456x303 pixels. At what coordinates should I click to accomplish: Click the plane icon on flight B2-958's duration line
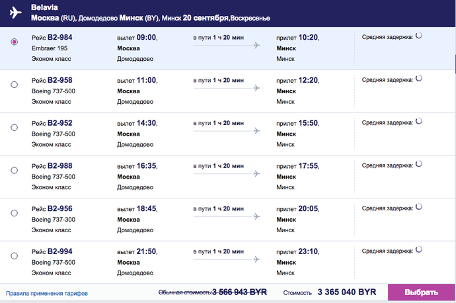[256, 88]
